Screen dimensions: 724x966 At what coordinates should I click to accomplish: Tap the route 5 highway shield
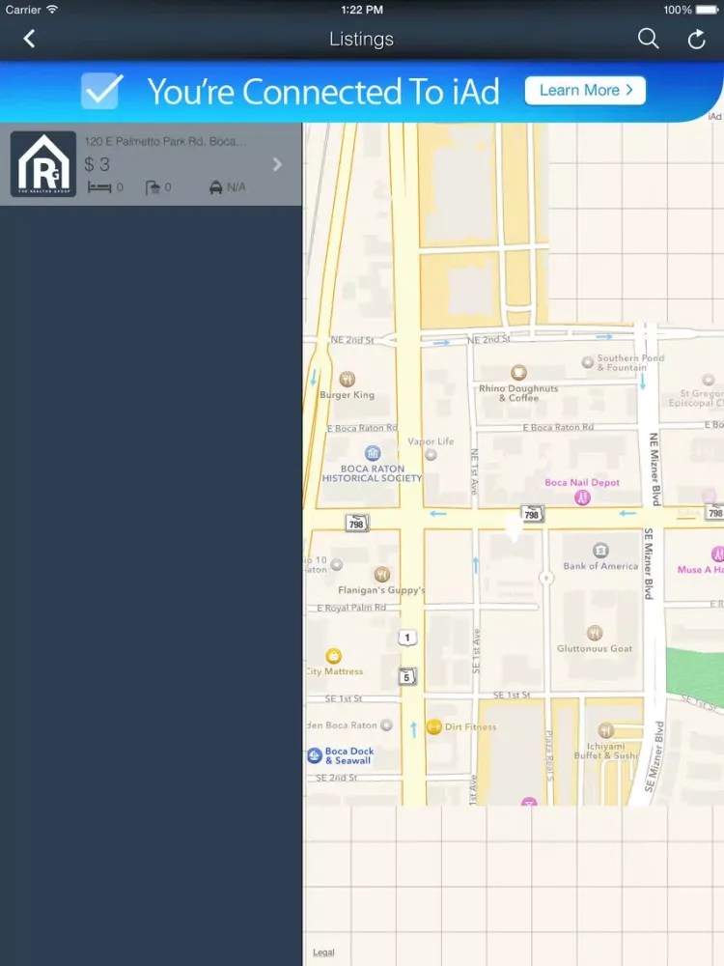point(407,676)
